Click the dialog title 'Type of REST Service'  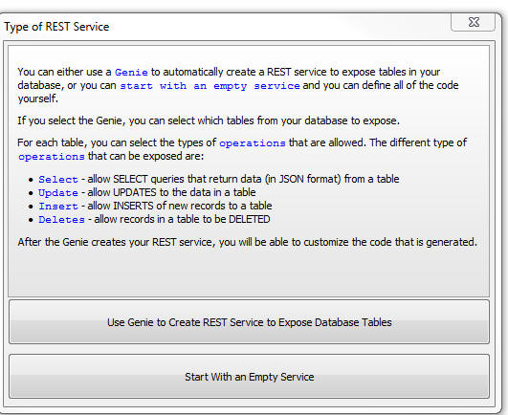(x=56, y=27)
